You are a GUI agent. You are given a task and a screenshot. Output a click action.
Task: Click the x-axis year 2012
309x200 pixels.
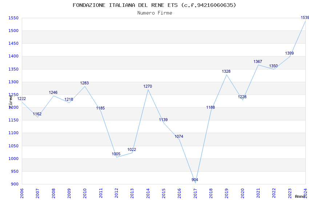click(x=116, y=193)
